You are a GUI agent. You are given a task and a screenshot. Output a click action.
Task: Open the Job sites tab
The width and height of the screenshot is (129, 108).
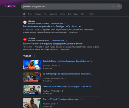coord(53,14)
